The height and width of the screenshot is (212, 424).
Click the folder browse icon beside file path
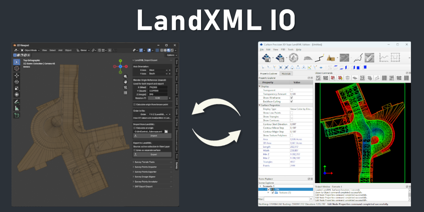(166, 131)
